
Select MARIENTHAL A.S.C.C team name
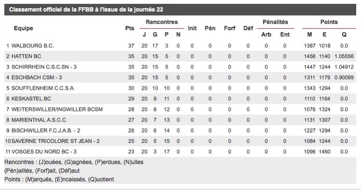coord(39,120)
